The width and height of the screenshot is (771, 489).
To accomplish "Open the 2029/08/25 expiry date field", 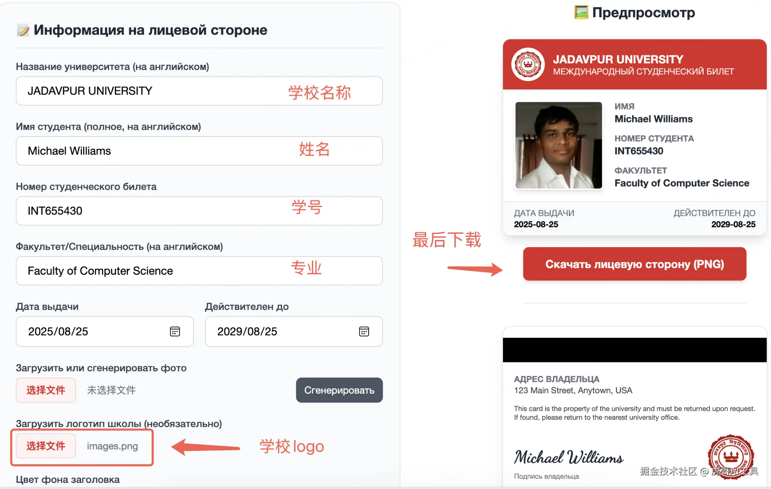I will 294,331.
